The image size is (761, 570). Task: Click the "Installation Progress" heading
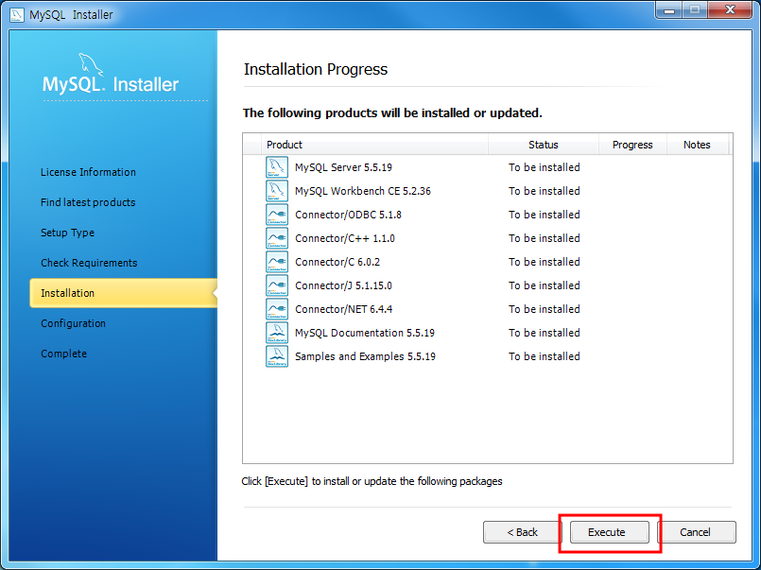click(x=316, y=69)
